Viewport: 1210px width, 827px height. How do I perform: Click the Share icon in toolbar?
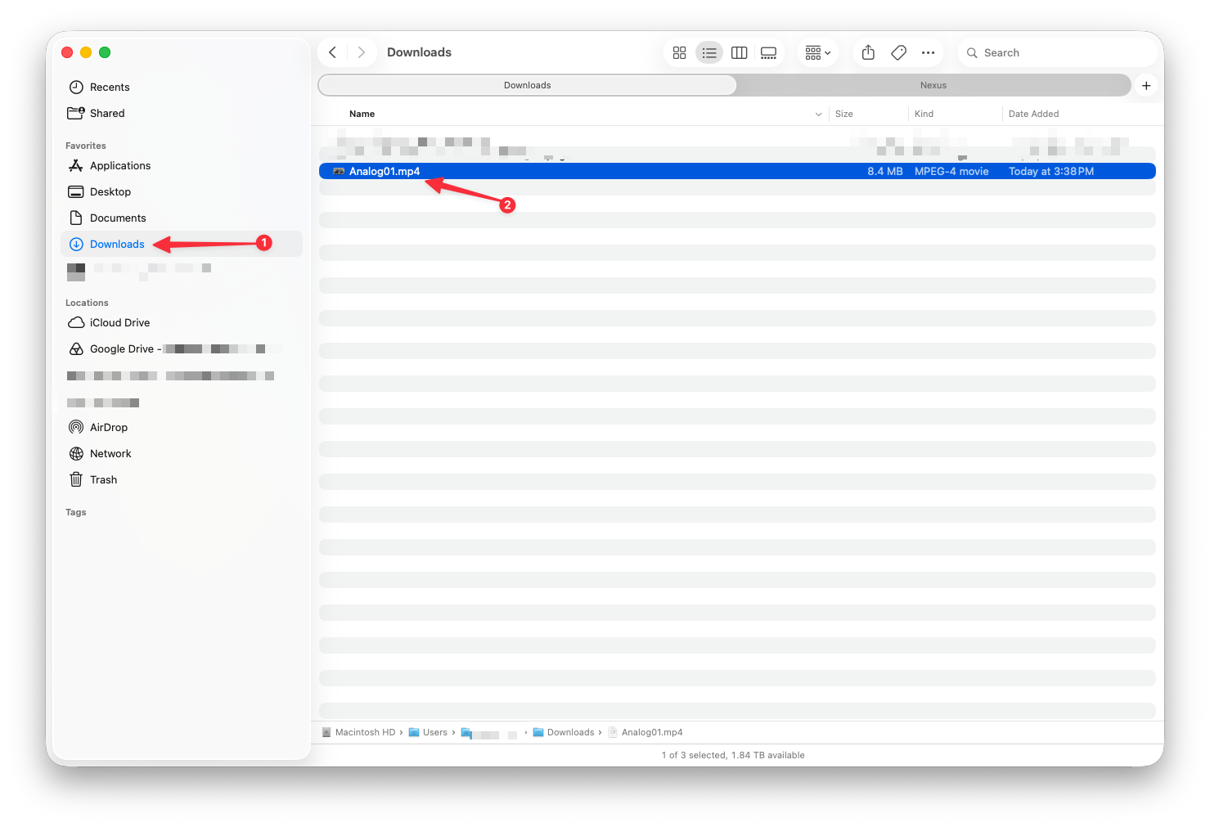[x=868, y=52]
